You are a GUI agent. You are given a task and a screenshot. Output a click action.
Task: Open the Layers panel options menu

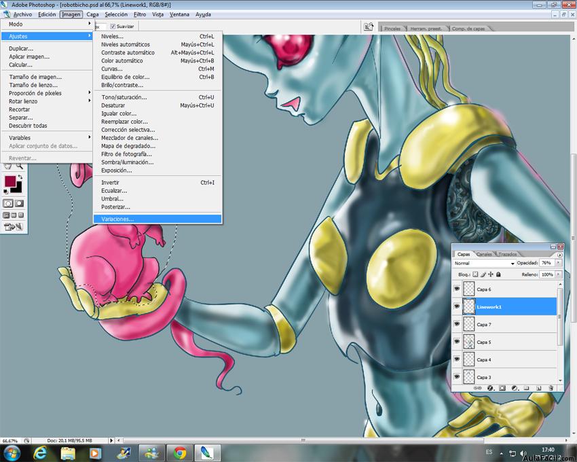coord(560,255)
